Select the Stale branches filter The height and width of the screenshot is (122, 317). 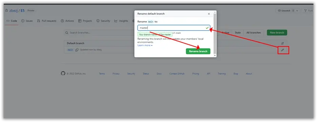(x=238, y=33)
